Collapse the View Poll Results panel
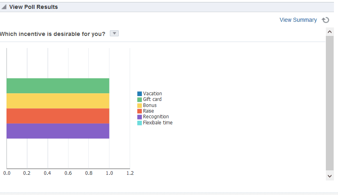The width and height of the screenshot is (338, 195). 4,7
